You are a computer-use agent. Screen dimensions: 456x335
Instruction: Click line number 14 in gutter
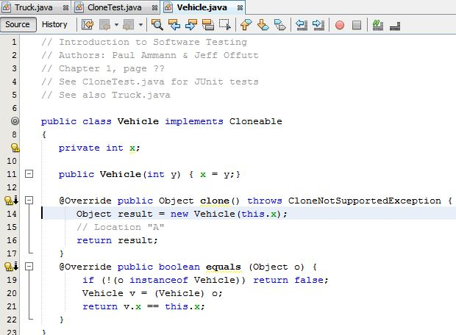[12, 214]
